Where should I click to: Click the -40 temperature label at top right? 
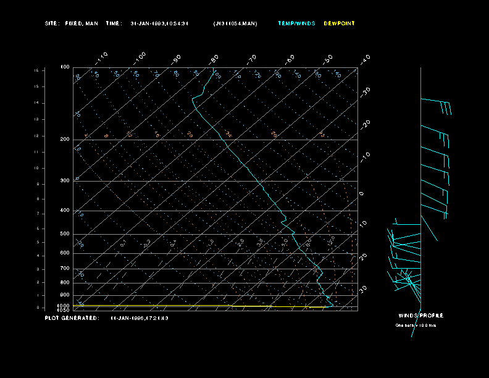(x=365, y=59)
